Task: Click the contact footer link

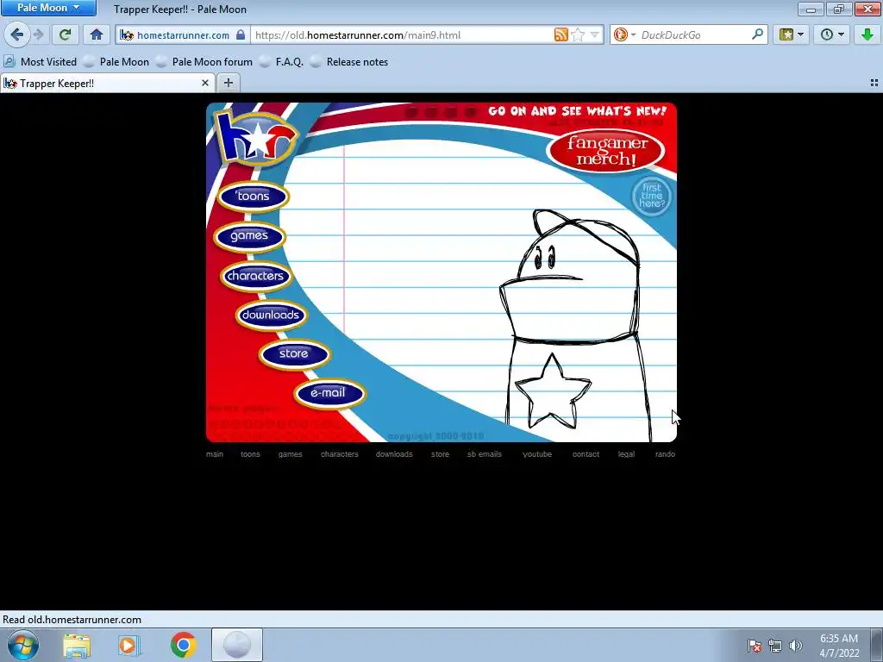Action: pyautogui.click(x=586, y=454)
